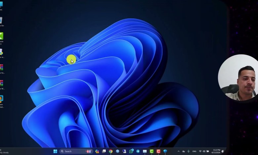Expand the hidden tray icons chevron

tap(179, 151)
